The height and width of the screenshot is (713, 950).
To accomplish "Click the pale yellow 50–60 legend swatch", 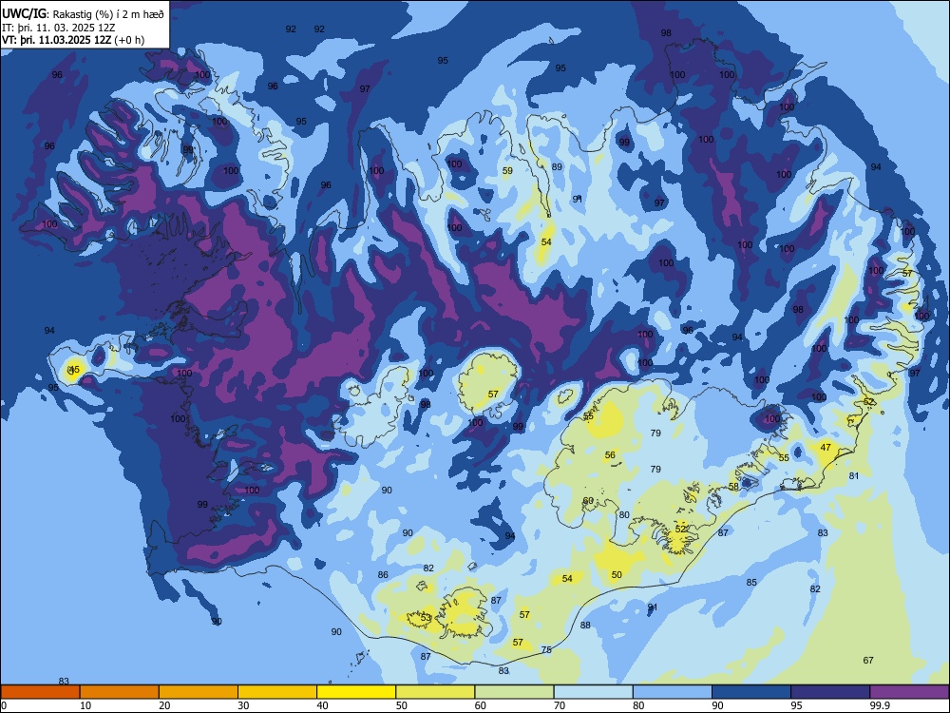I will click(435, 692).
